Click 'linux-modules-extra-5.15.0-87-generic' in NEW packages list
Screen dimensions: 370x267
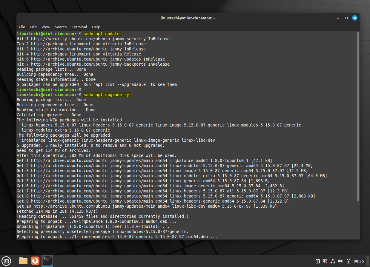click(65, 130)
